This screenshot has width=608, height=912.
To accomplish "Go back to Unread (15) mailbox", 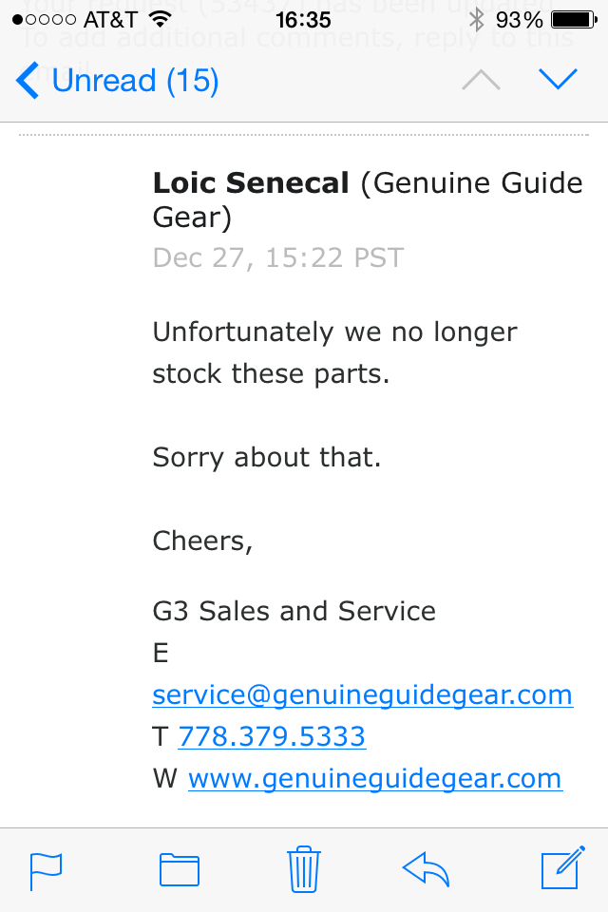I will (x=119, y=81).
